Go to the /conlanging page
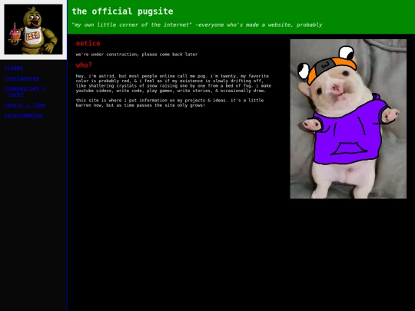This screenshot has width=415, height=311. tap(22, 78)
